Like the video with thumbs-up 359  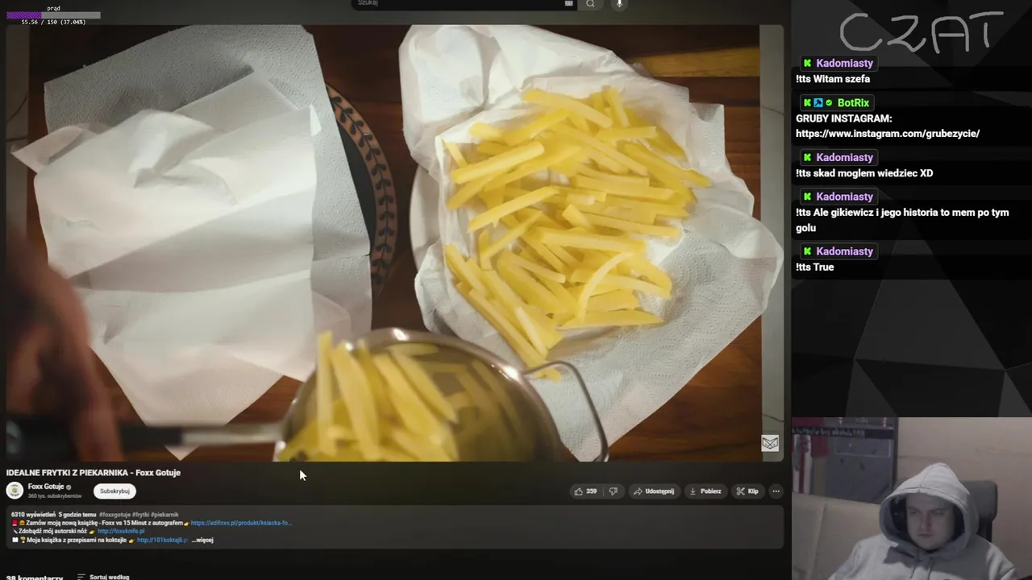tap(585, 491)
